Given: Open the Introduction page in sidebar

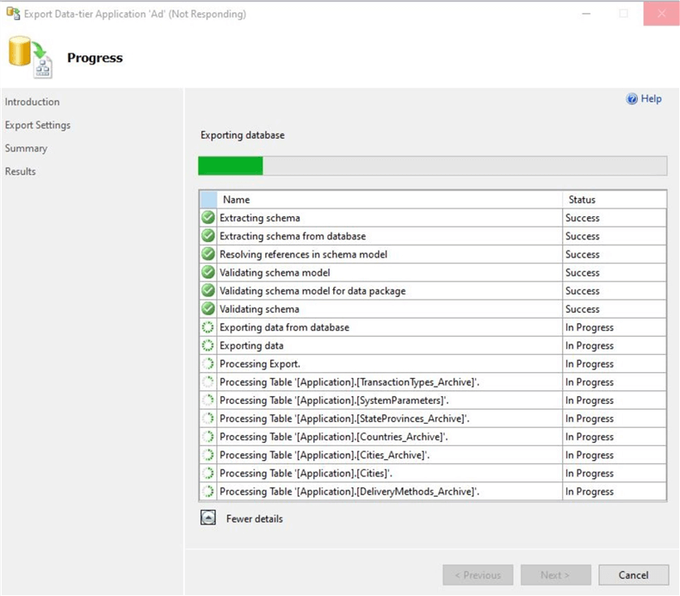Looking at the screenshot, I should 33,102.
